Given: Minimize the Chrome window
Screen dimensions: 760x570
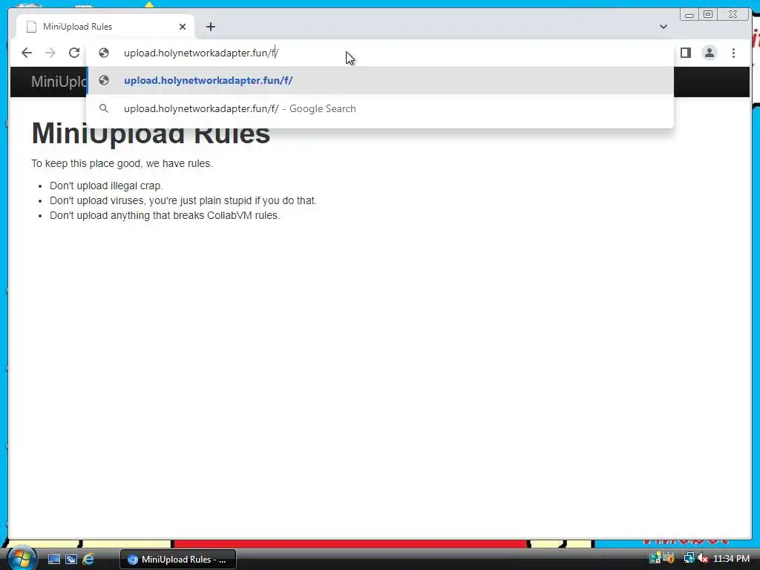Looking at the screenshot, I should click(x=689, y=15).
